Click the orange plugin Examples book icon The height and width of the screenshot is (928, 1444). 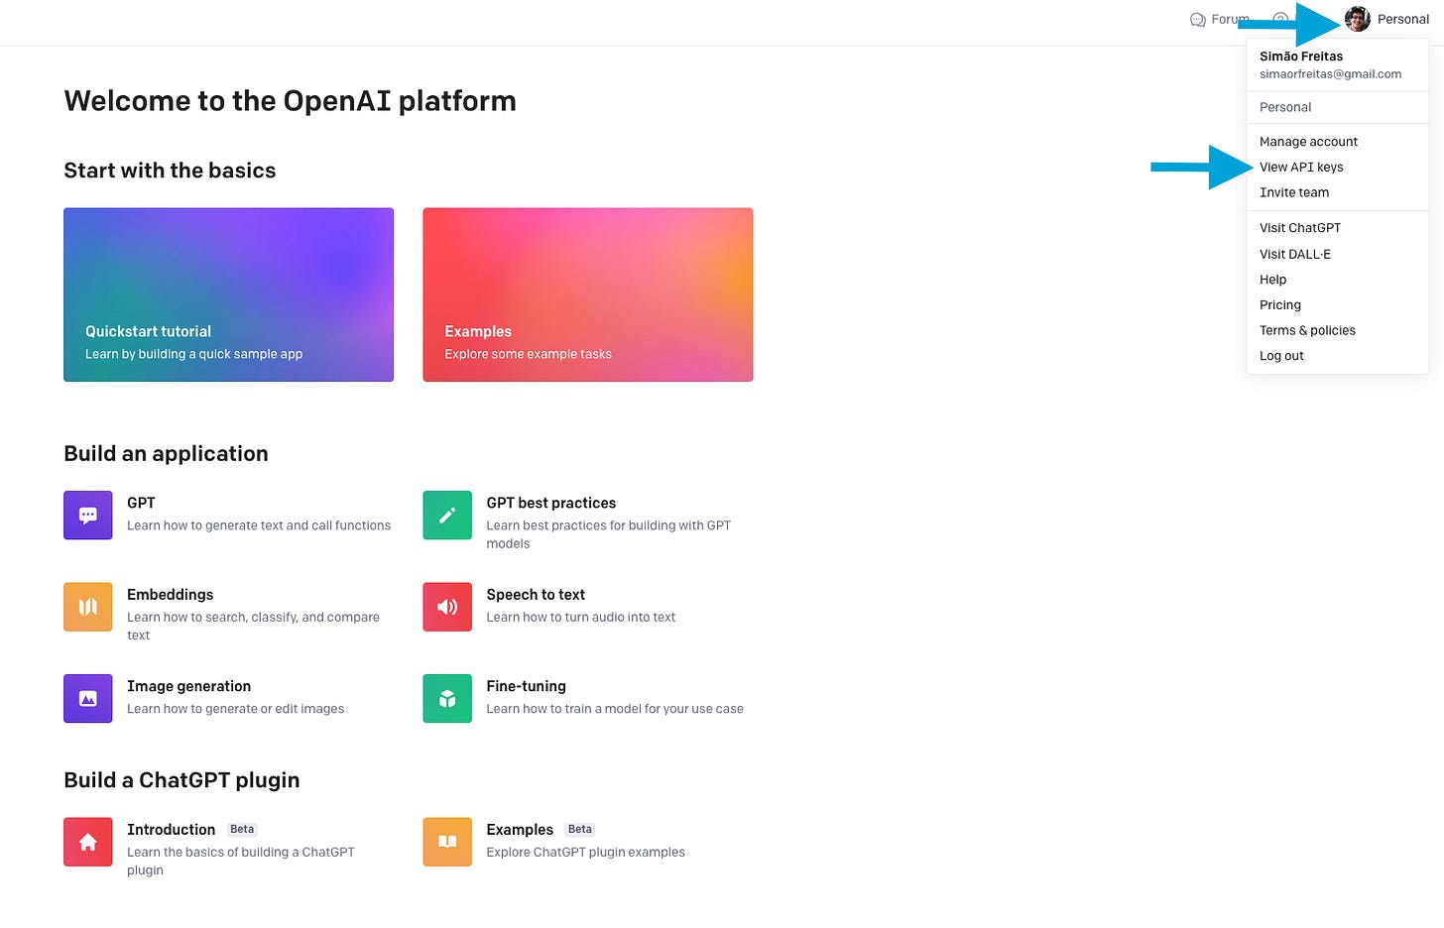pos(447,842)
